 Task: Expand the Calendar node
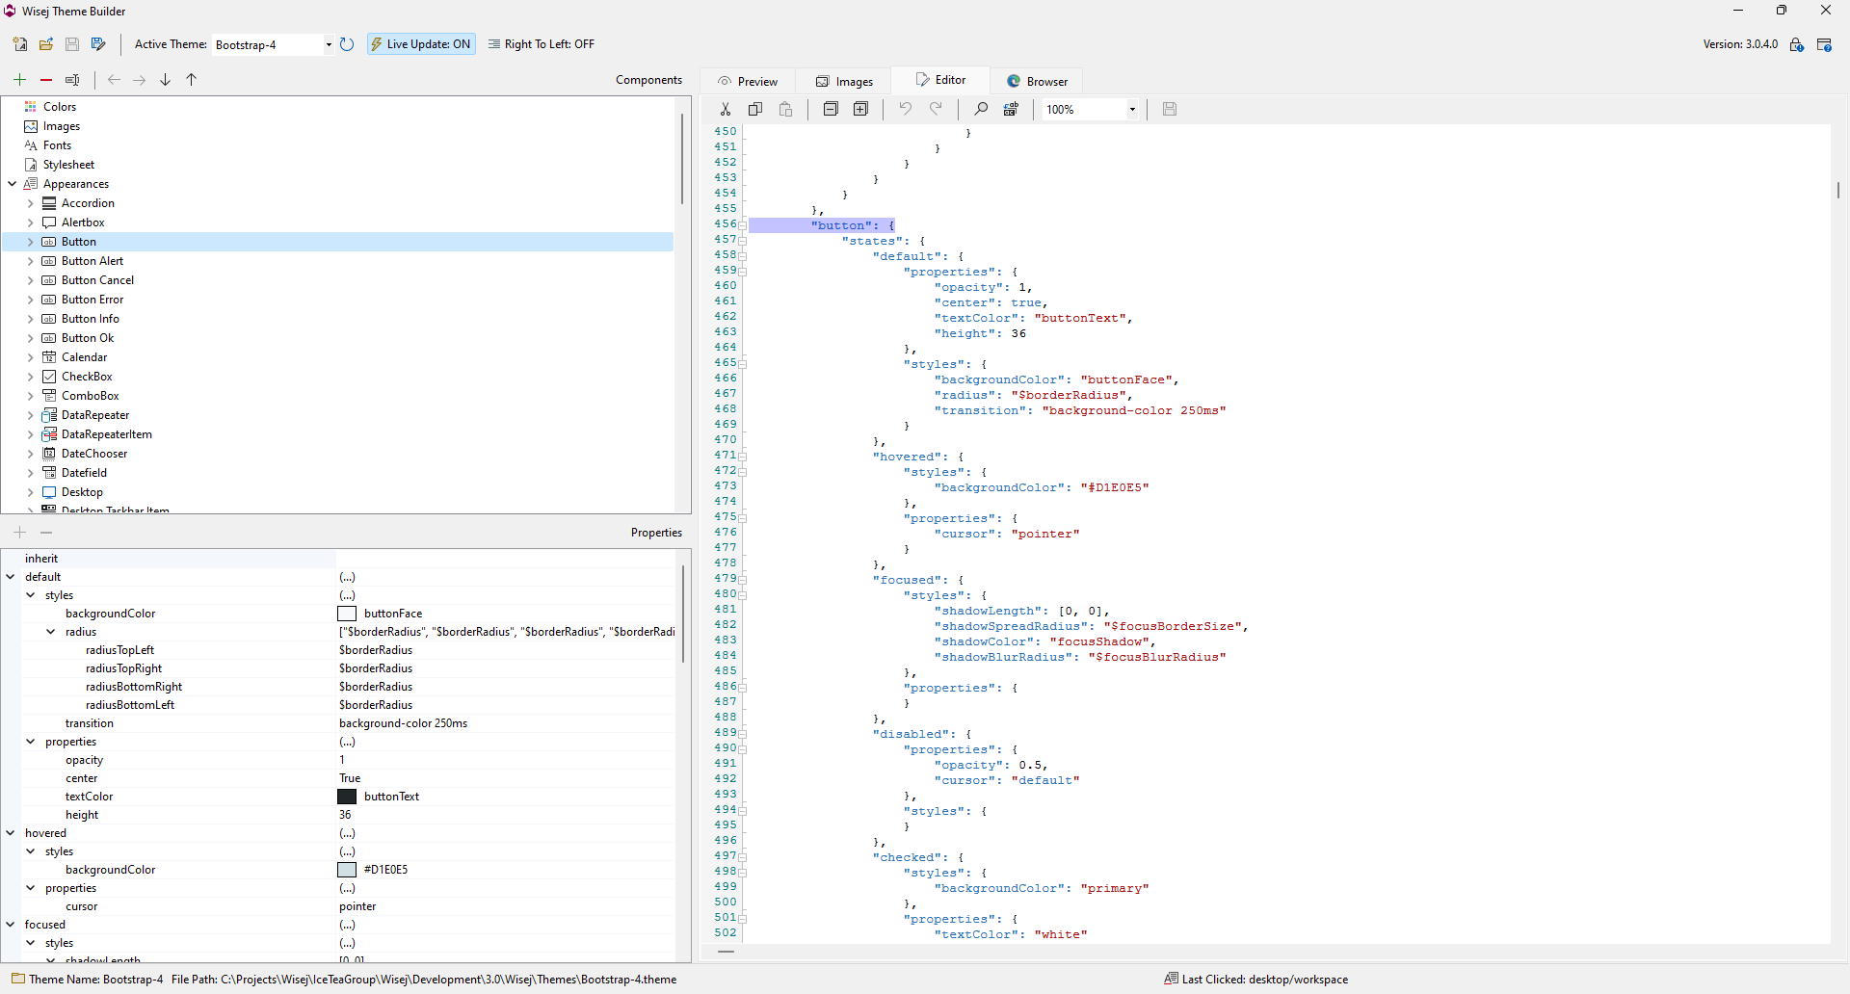(x=30, y=357)
